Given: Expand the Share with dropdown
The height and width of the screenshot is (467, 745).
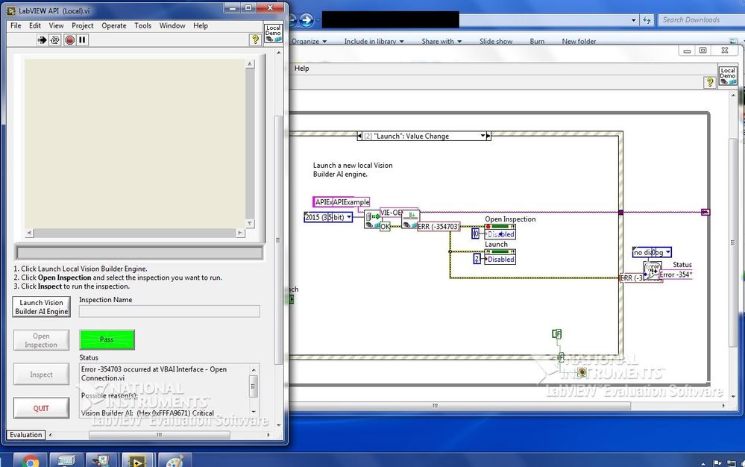Looking at the screenshot, I should point(441,41).
